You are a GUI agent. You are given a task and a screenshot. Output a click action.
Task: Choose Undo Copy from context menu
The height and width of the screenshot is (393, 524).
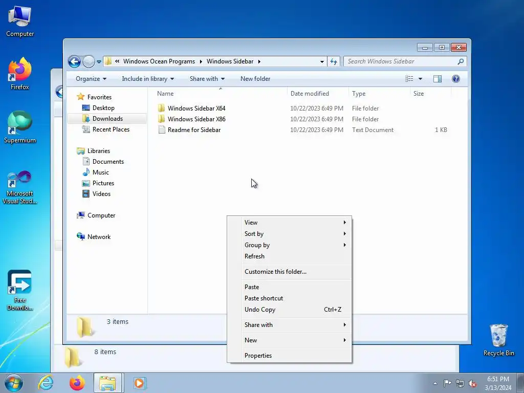tap(290, 310)
